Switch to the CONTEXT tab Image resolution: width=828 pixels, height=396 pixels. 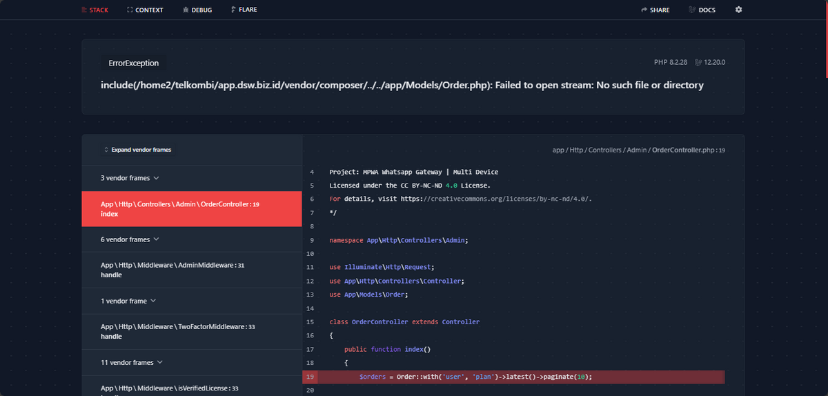click(x=145, y=10)
